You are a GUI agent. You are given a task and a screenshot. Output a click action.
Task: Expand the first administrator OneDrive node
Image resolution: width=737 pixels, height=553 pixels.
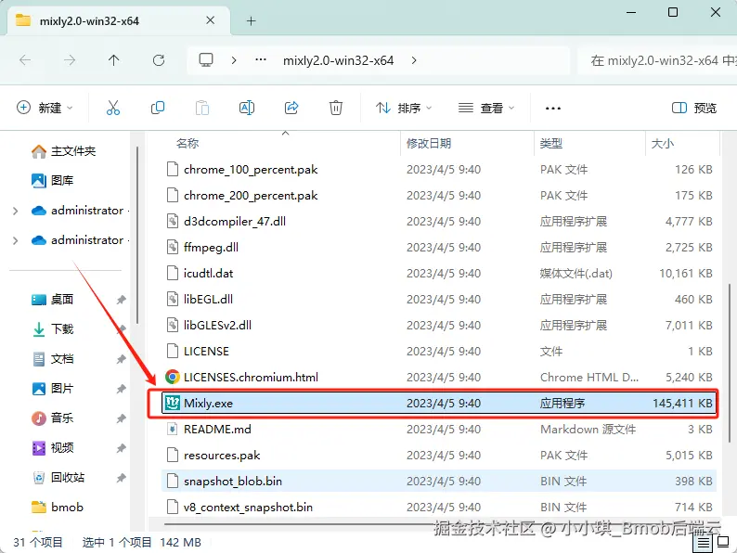pyautogui.click(x=16, y=211)
